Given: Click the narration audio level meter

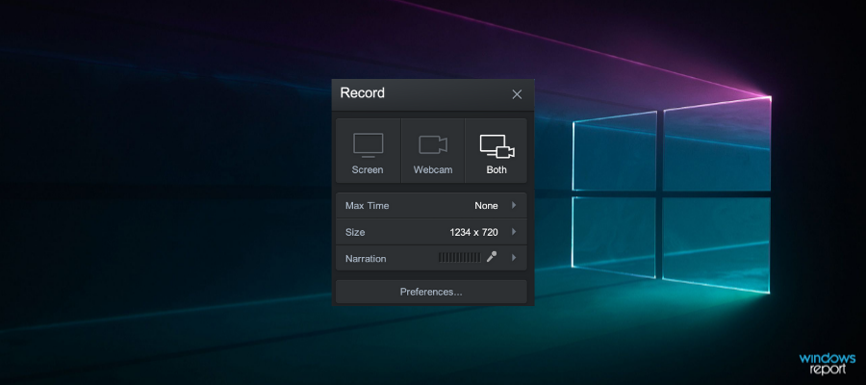Looking at the screenshot, I should pyautogui.click(x=460, y=257).
